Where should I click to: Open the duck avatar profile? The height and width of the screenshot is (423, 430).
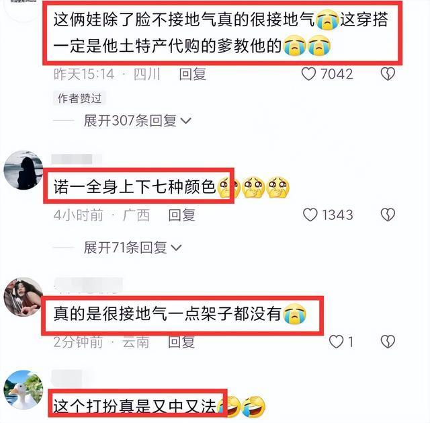pos(24,390)
